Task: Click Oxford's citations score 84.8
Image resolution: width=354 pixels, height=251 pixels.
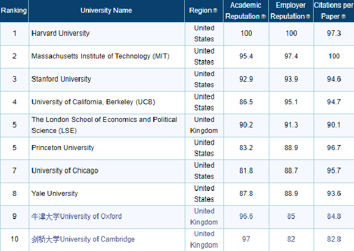Action: (334, 216)
